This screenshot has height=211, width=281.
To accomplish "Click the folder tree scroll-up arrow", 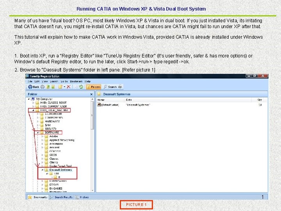I will (92, 99).
